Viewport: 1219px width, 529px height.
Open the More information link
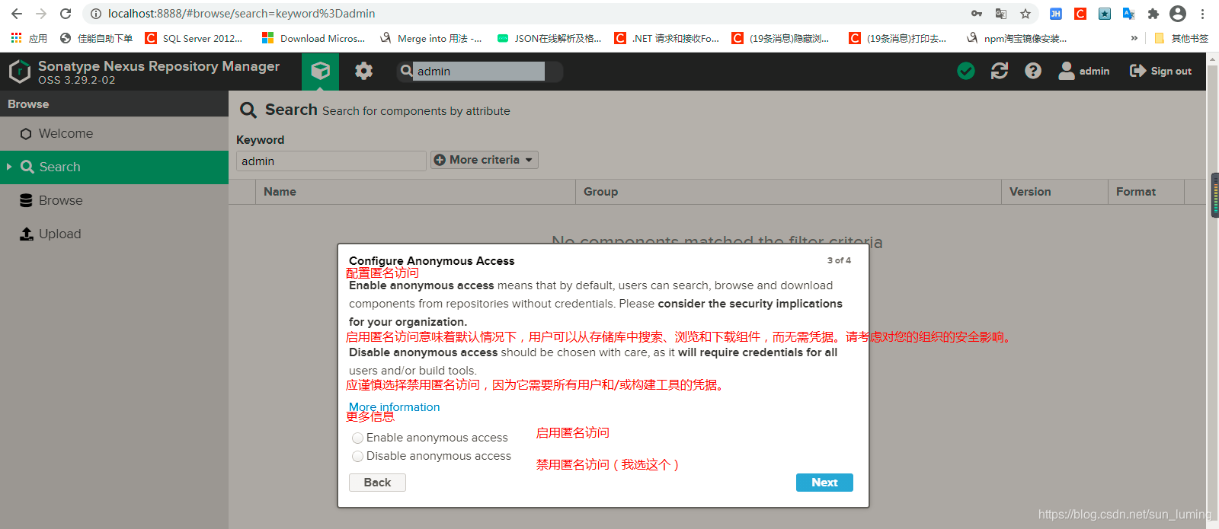pos(394,407)
